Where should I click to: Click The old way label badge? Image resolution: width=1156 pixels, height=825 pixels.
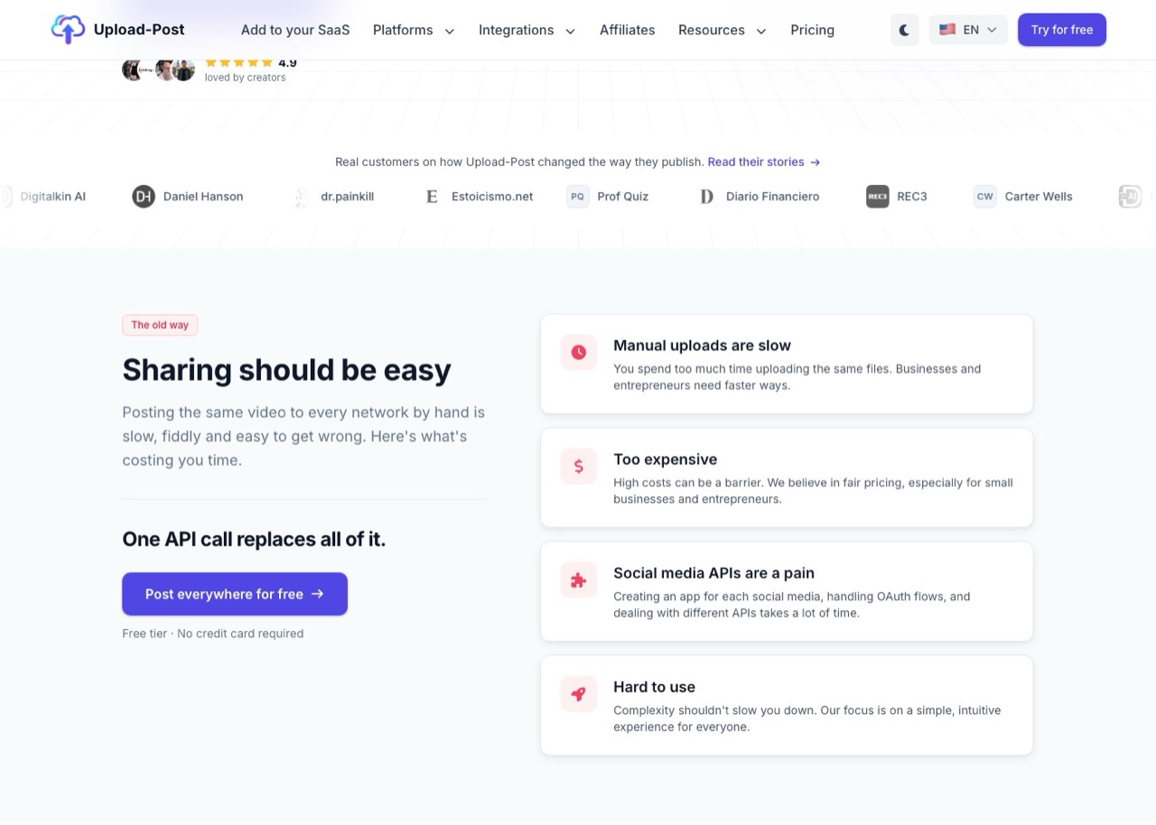pos(160,325)
